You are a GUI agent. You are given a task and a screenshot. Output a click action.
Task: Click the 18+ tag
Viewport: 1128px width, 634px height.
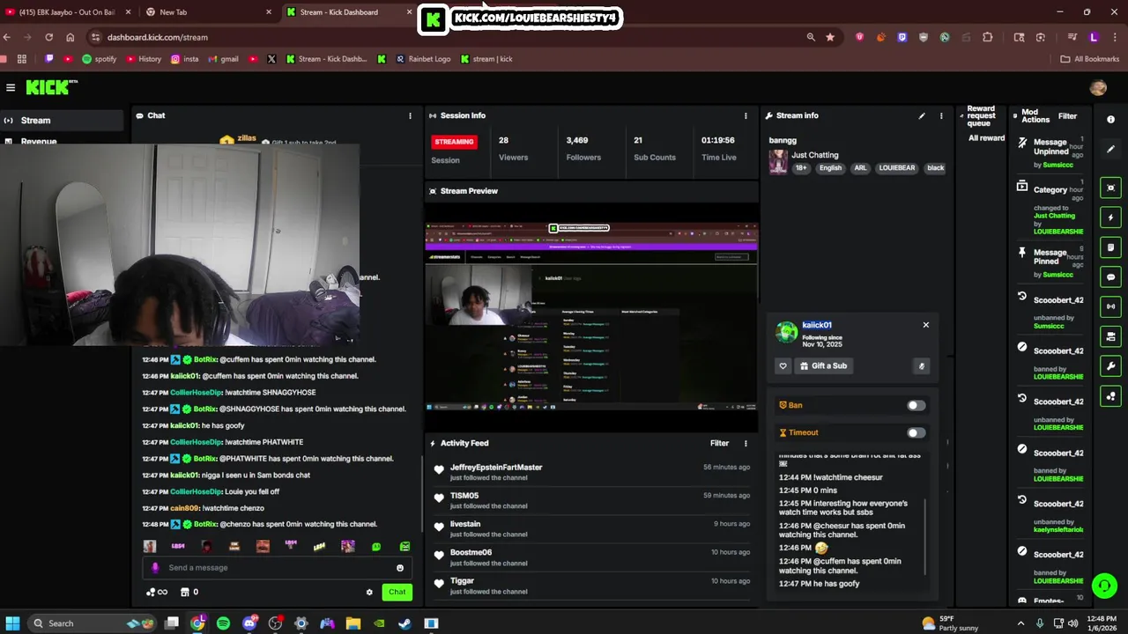coord(801,167)
